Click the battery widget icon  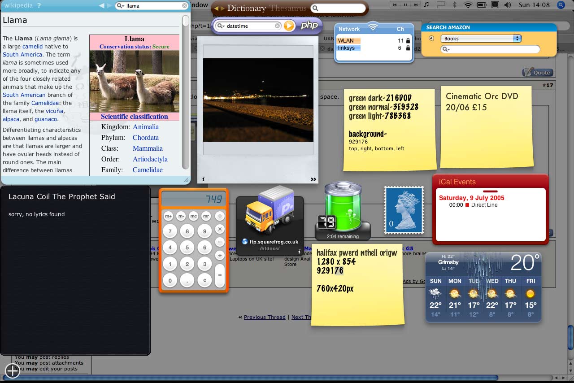tap(343, 207)
